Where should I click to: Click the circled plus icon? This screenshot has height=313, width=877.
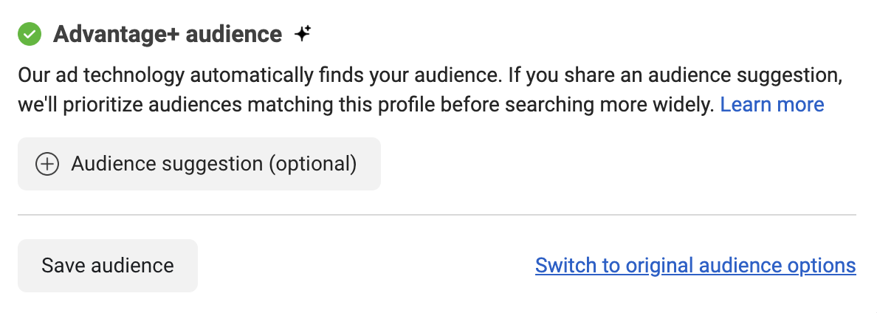[47, 164]
